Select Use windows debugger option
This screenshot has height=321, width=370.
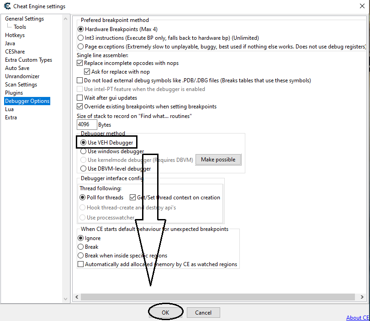(x=112, y=151)
